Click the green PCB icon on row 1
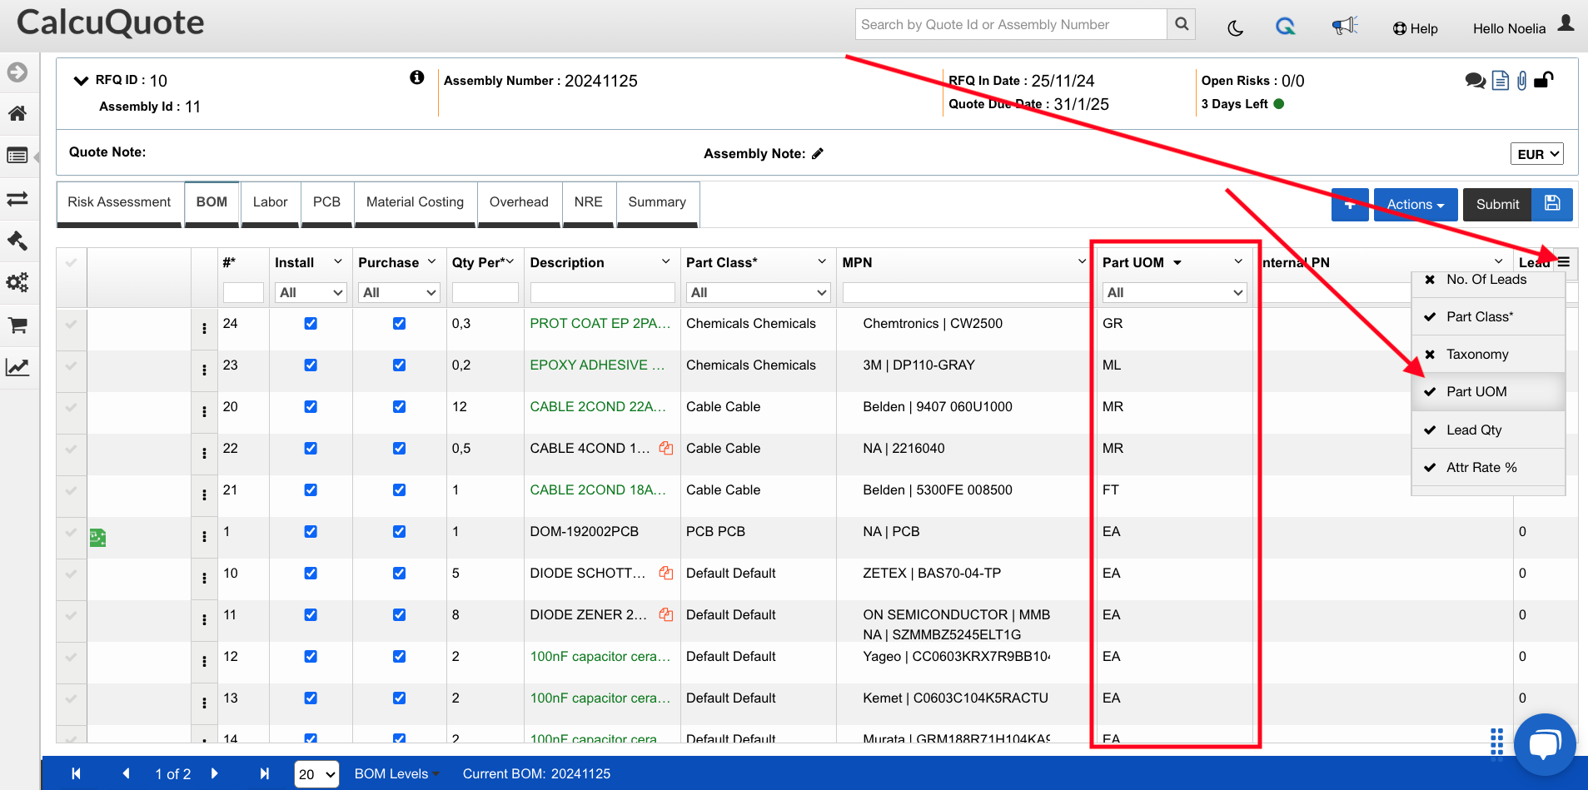Image resolution: width=1588 pixels, height=790 pixels. (98, 538)
